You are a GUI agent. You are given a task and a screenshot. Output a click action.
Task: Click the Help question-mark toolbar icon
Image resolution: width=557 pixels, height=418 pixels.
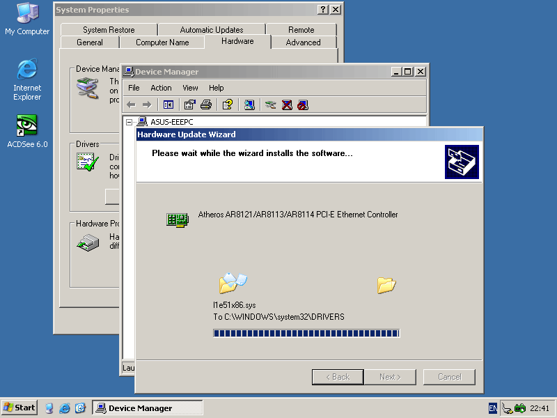coord(228,105)
